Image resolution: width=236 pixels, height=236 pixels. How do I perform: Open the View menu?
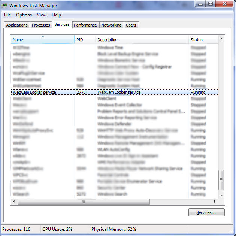pos(42,15)
